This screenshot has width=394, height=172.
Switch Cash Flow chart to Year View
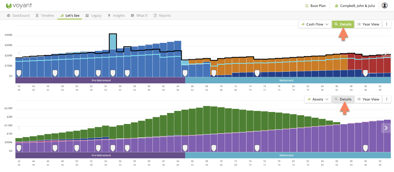point(368,24)
